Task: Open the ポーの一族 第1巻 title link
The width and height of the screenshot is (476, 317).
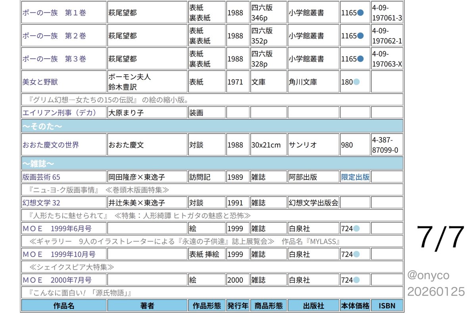Action: [54, 13]
